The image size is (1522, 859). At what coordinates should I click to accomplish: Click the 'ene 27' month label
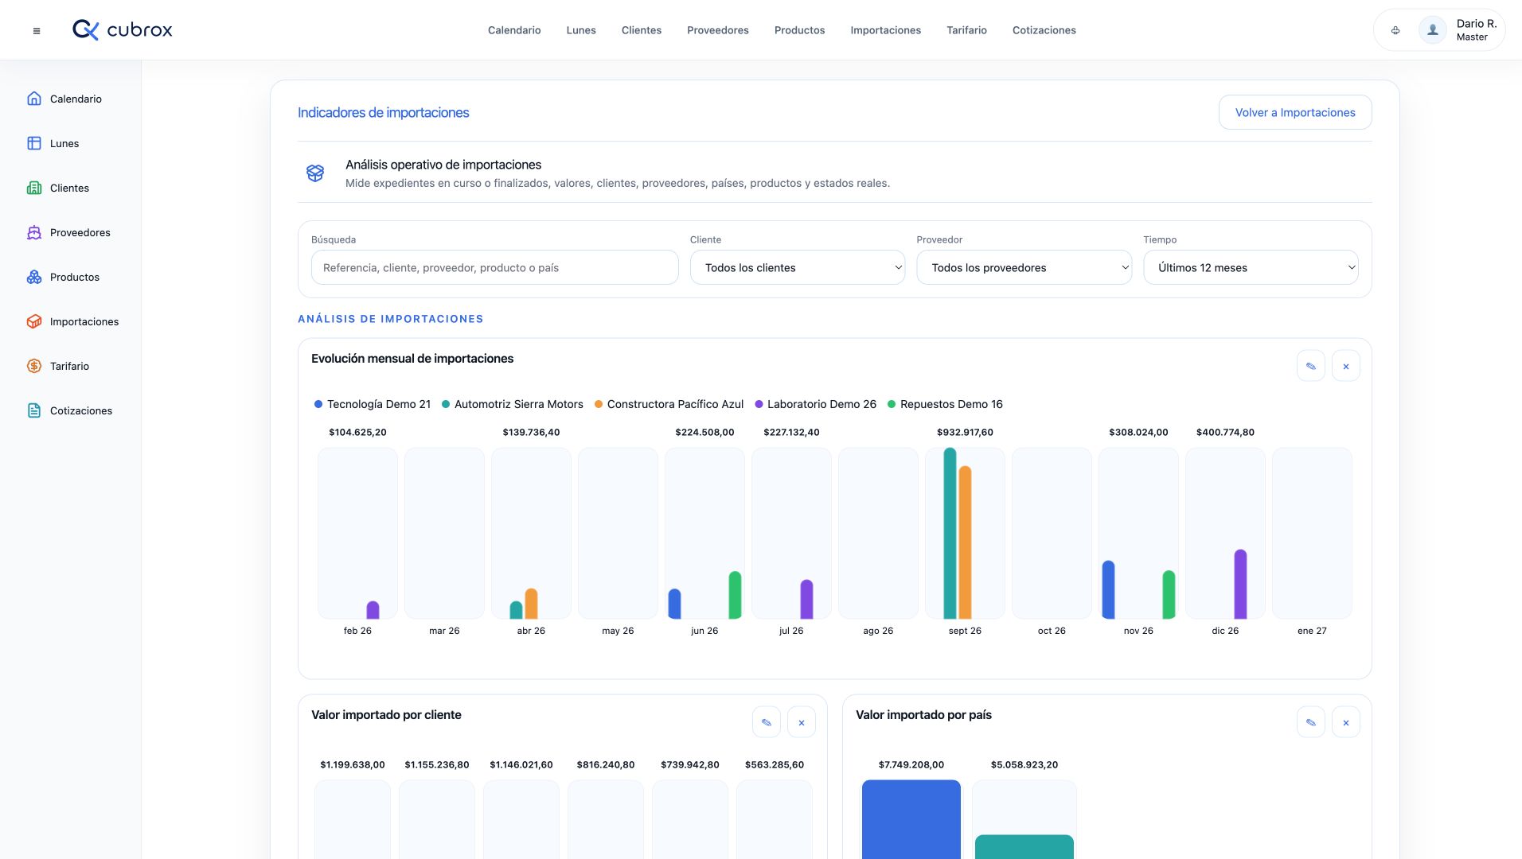point(1312,631)
